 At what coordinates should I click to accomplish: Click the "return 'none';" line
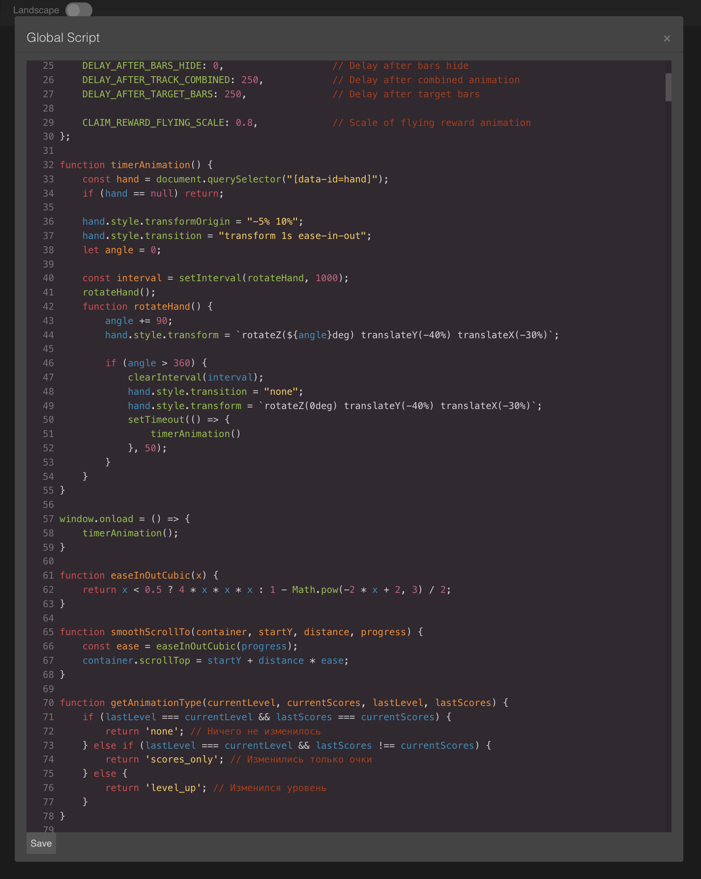click(x=213, y=731)
